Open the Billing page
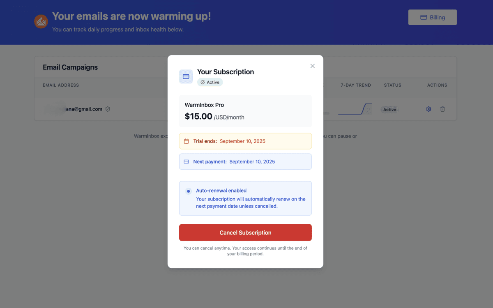This screenshot has width=493, height=308. pos(432,17)
